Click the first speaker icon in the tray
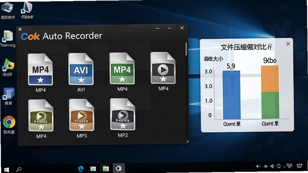Viewport: 308px width, 173px height. pyautogui.click(x=258, y=166)
